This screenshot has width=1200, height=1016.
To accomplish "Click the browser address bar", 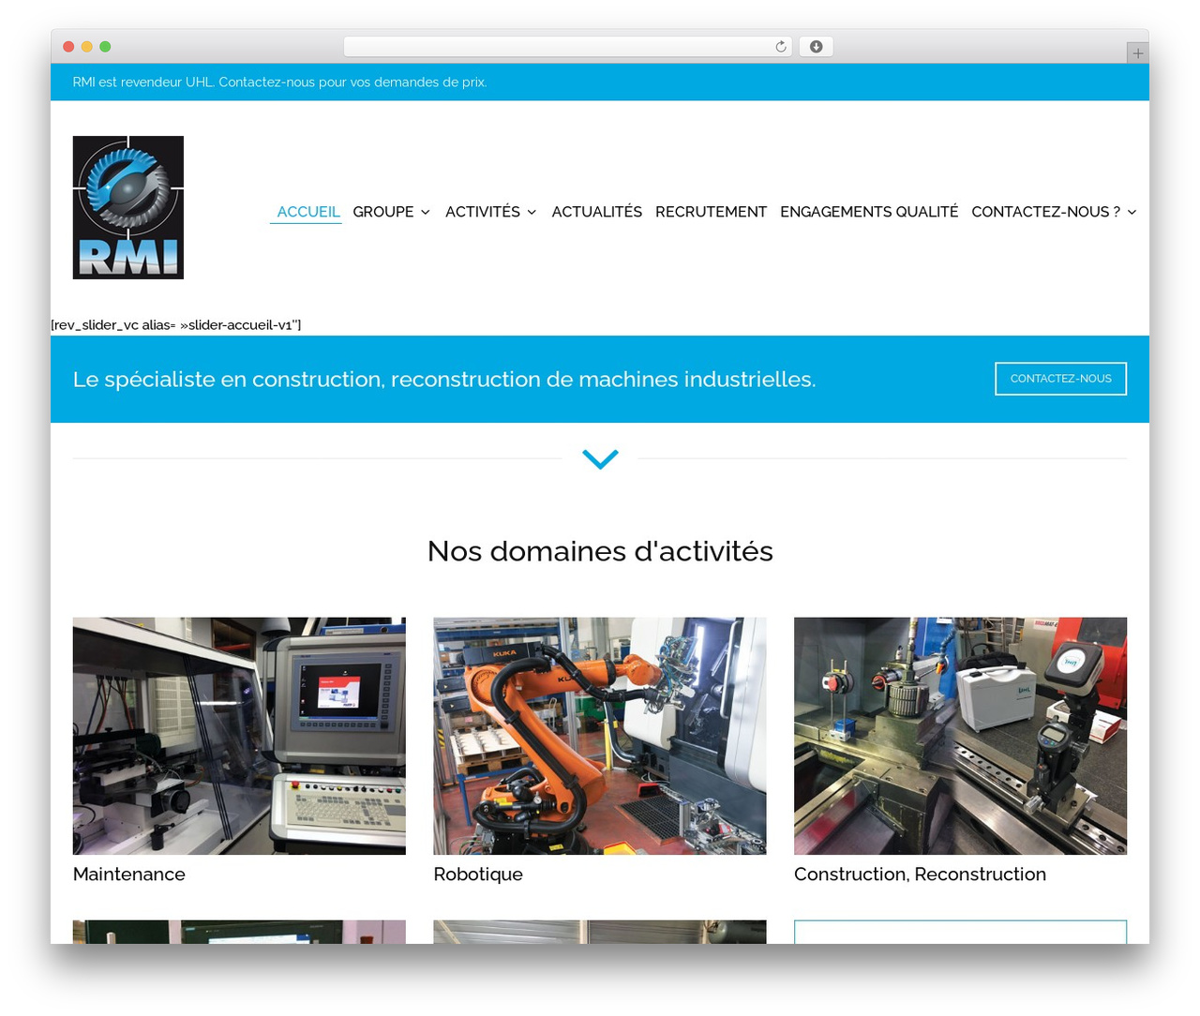I will click(x=567, y=47).
